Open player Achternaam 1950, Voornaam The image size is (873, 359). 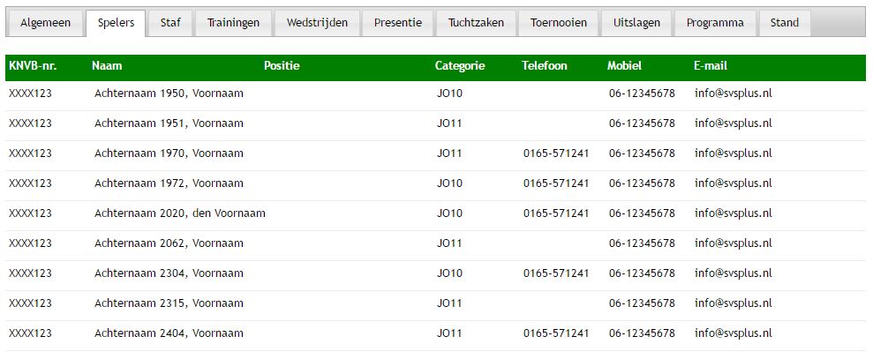coord(169,93)
